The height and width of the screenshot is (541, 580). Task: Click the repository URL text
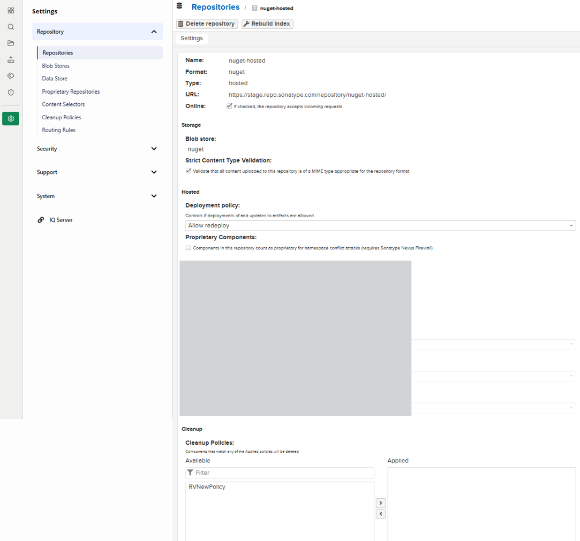[x=307, y=95]
